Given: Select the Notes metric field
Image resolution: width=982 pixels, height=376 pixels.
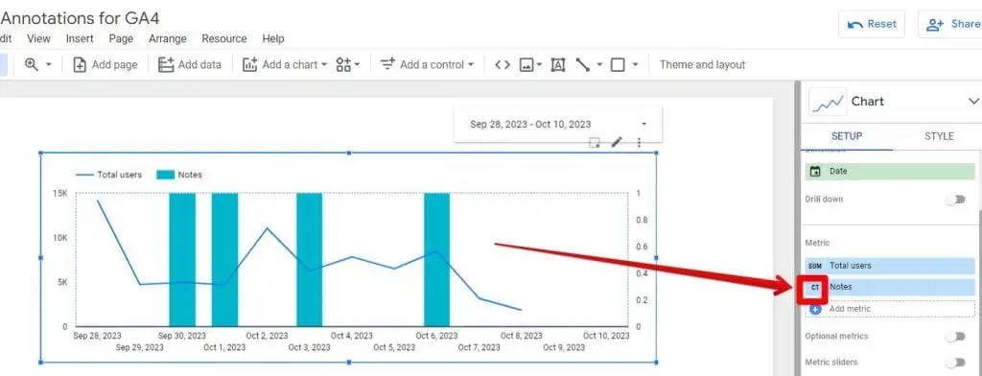Looking at the screenshot, I should pos(890,287).
